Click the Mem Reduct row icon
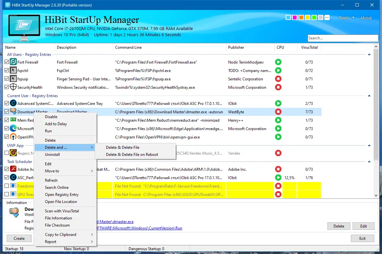Screen dimensions: 382x254 [13, 120]
